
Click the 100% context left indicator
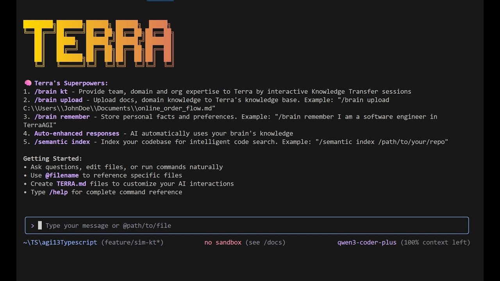pyautogui.click(x=435, y=242)
